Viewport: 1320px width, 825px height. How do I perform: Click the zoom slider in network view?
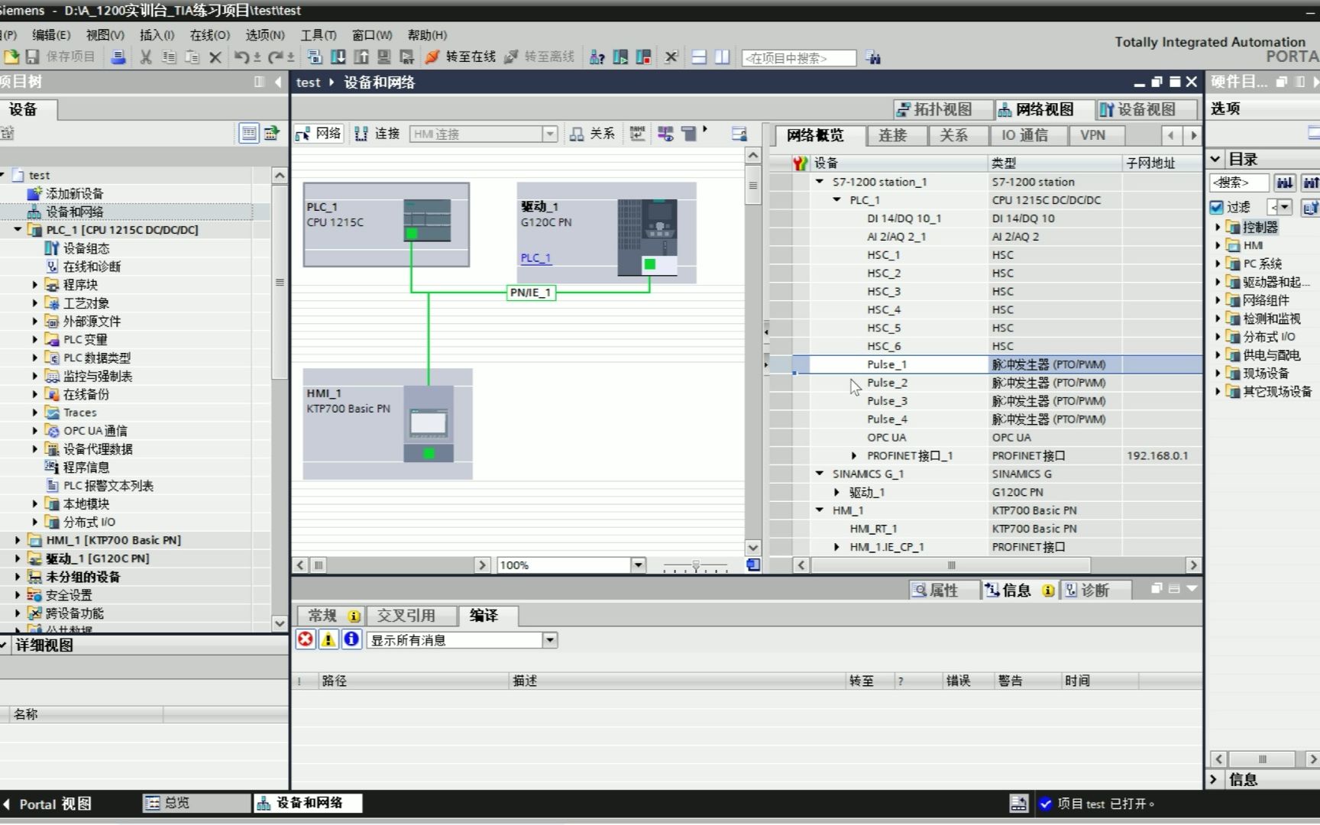point(695,566)
